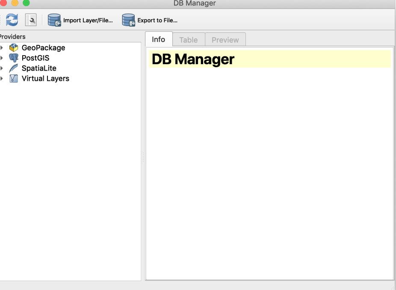Select the PostGIS elephant icon
The height and width of the screenshot is (290, 396).
pos(14,58)
